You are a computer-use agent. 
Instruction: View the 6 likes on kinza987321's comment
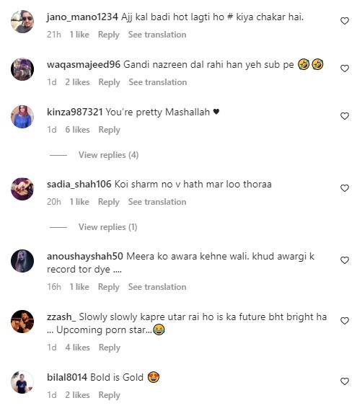(x=77, y=130)
